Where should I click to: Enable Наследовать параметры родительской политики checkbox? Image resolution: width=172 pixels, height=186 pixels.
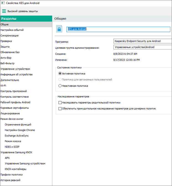tap(60, 102)
